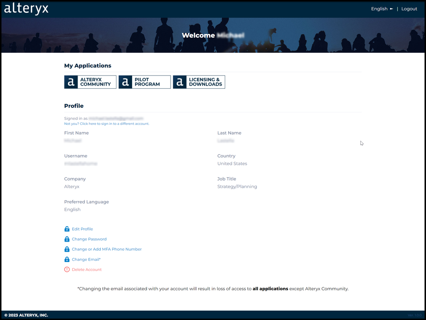Click the Pilot Program 'a' icon
The height and width of the screenshot is (320, 426).
125,82
